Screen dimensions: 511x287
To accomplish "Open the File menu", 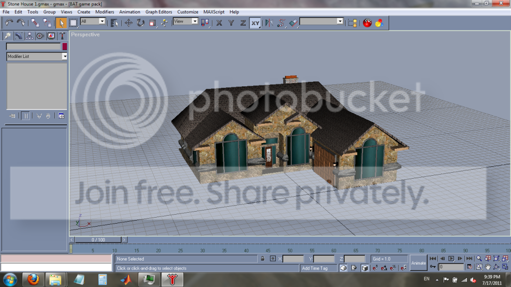I will (6, 11).
